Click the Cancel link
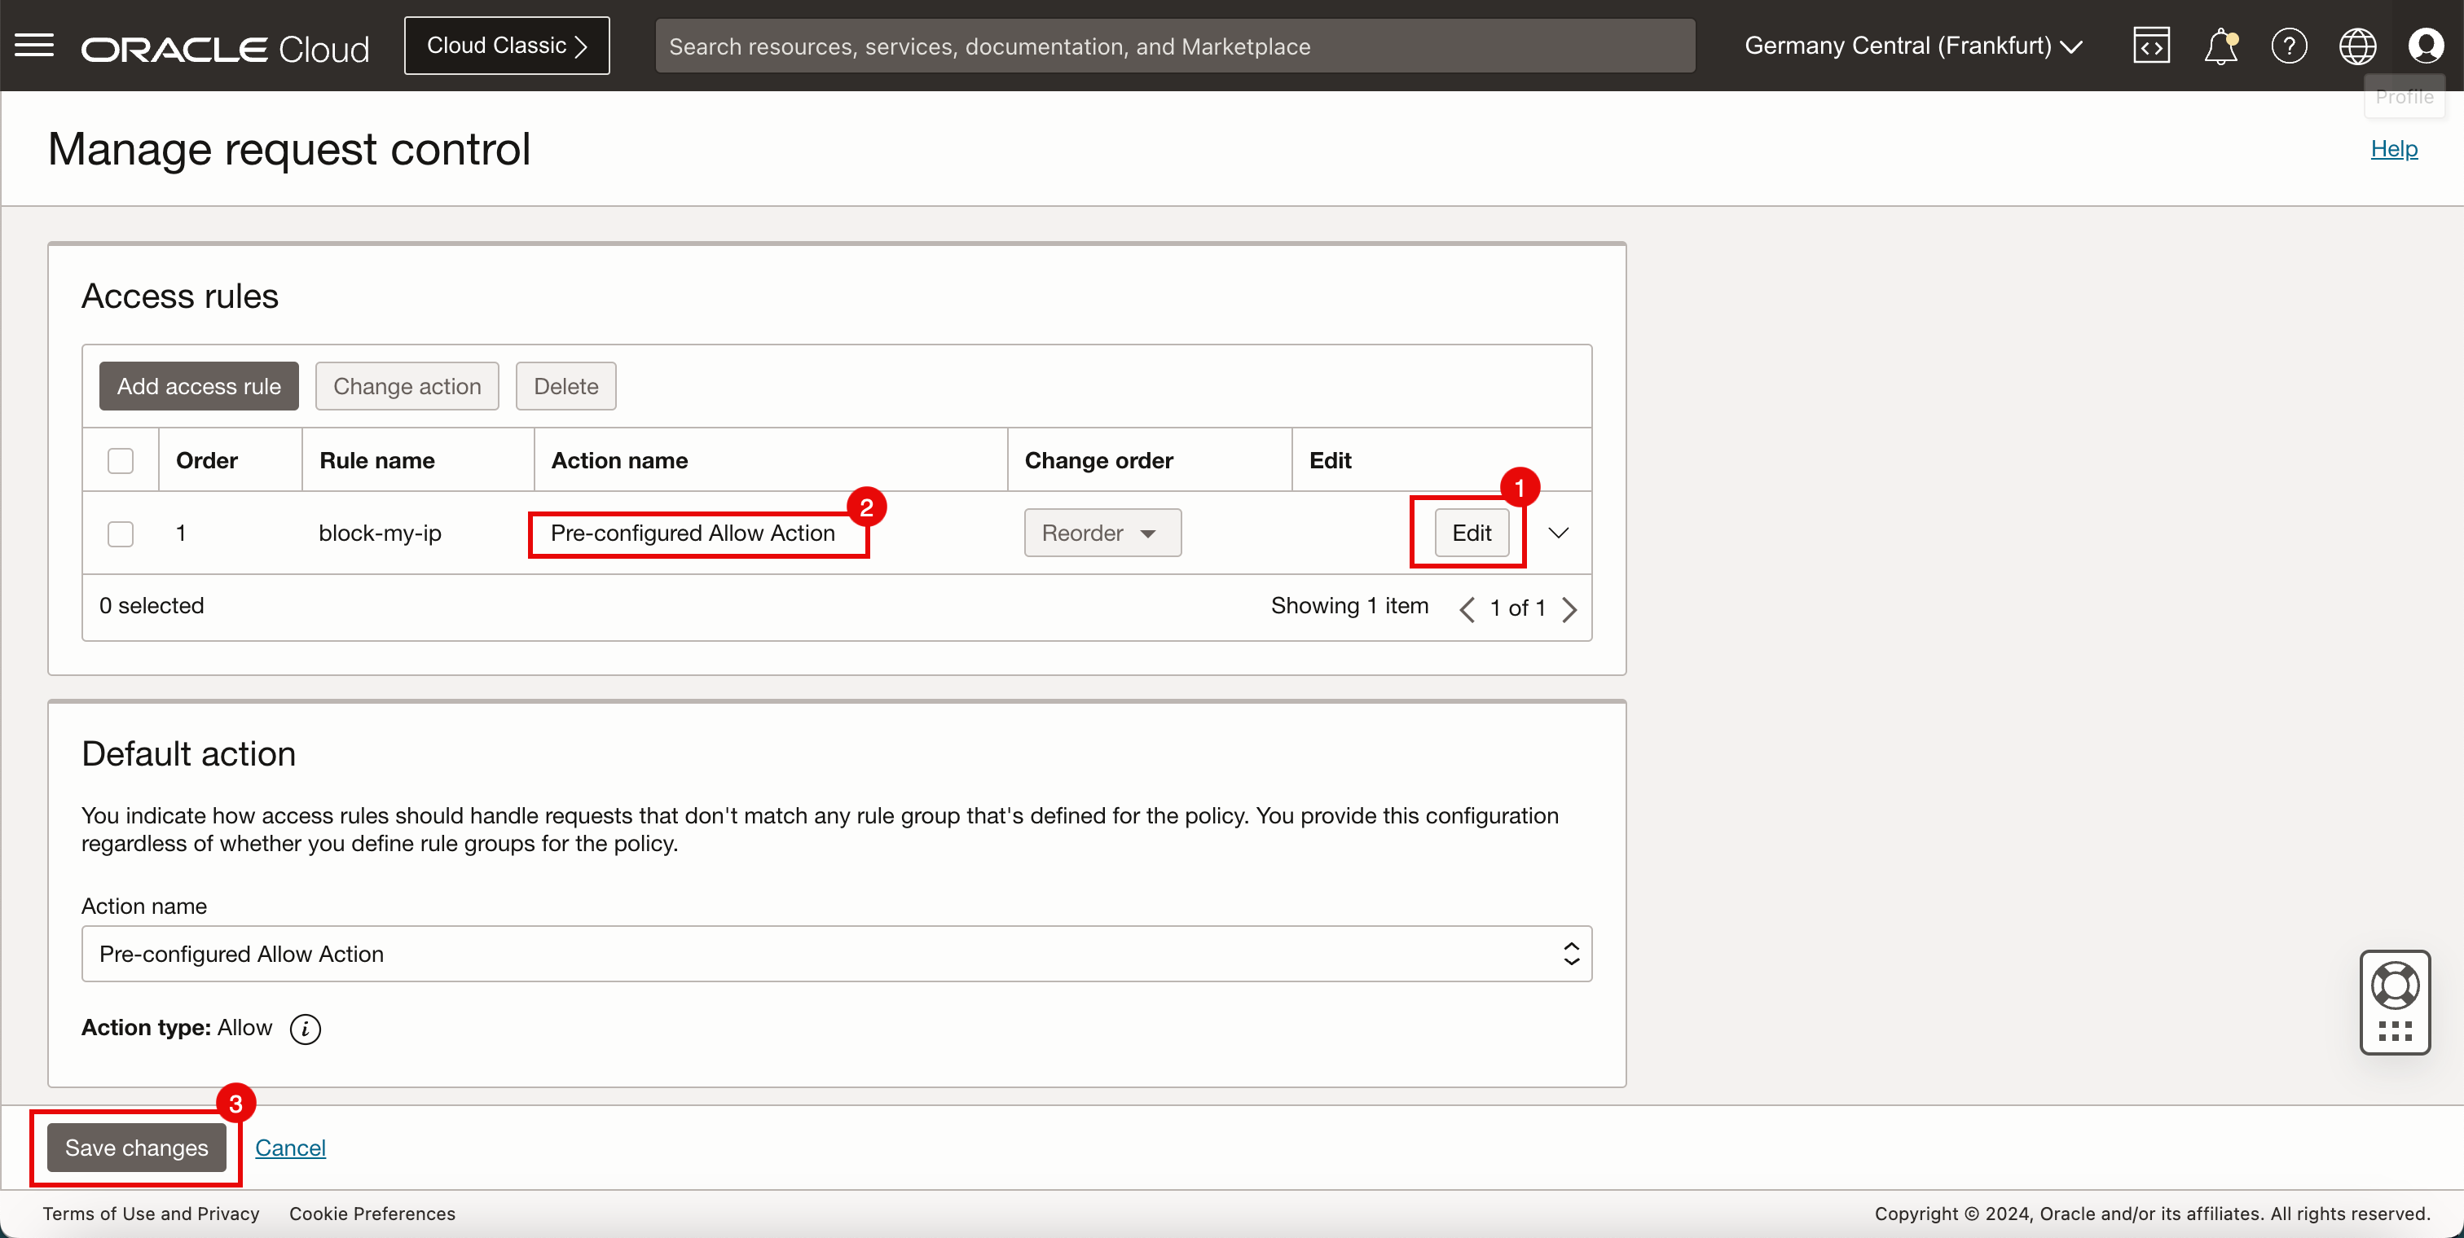2464x1238 pixels. (x=290, y=1147)
